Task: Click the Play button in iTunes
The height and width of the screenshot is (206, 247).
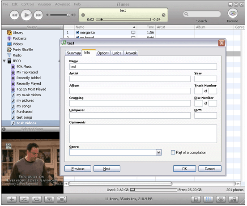Action: click(26, 15)
